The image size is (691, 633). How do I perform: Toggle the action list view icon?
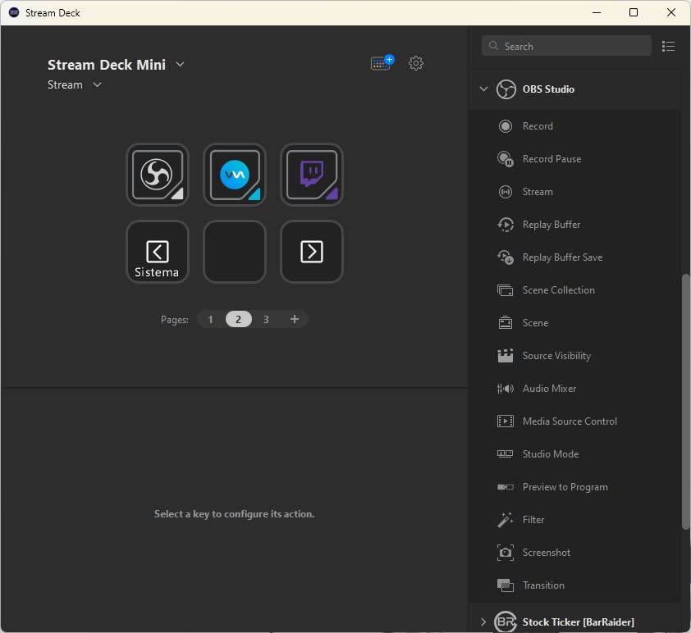tap(668, 46)
